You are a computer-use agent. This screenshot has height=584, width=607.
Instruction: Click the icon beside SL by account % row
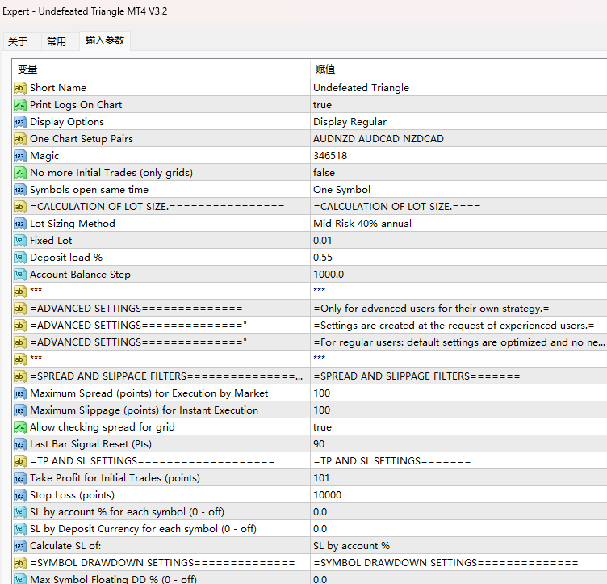(x=20, y=512)
